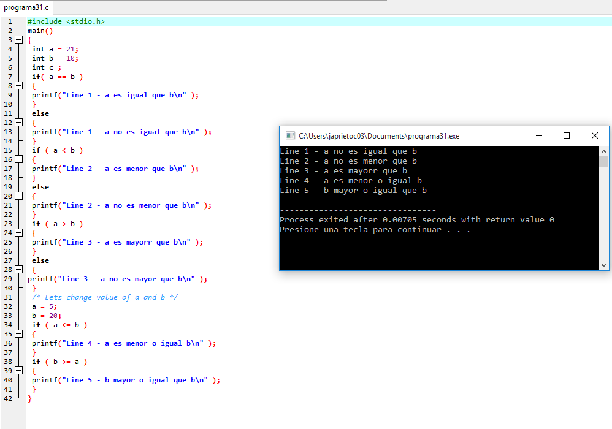Click the 'if ( b >= a )' statement
The height and width of the screenshot is (429, 612).
pos(59,362)
